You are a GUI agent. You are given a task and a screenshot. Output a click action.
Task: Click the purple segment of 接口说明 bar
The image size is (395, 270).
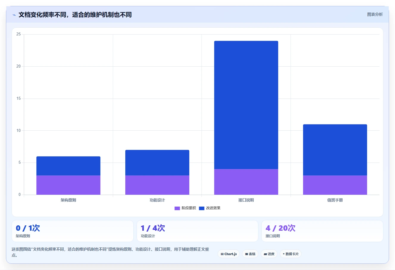(246, 182)
